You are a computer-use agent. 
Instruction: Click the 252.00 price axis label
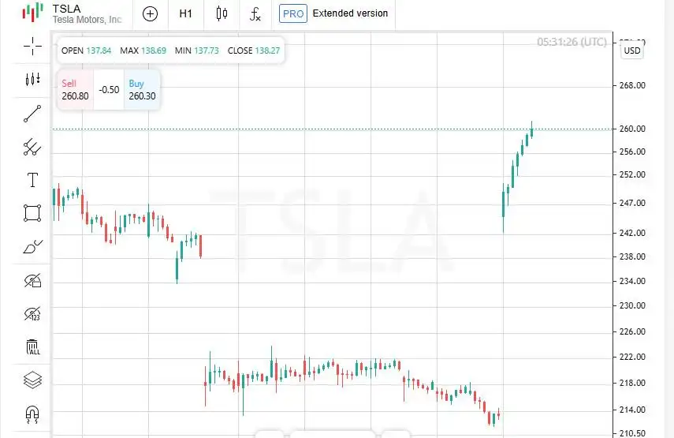[x=632, y=174]
